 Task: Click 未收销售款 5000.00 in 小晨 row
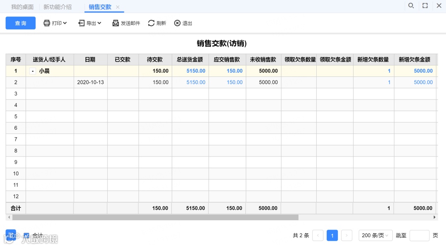pos(268,71)
